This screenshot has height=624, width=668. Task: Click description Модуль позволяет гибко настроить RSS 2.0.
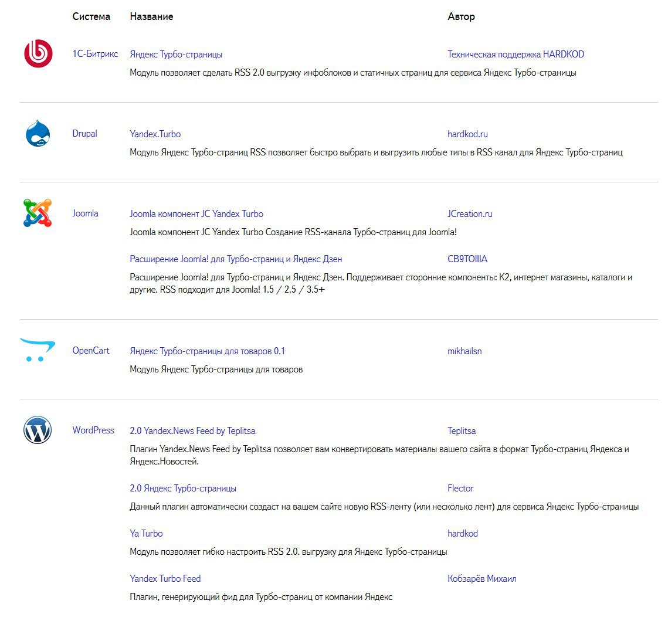[289, 552]
